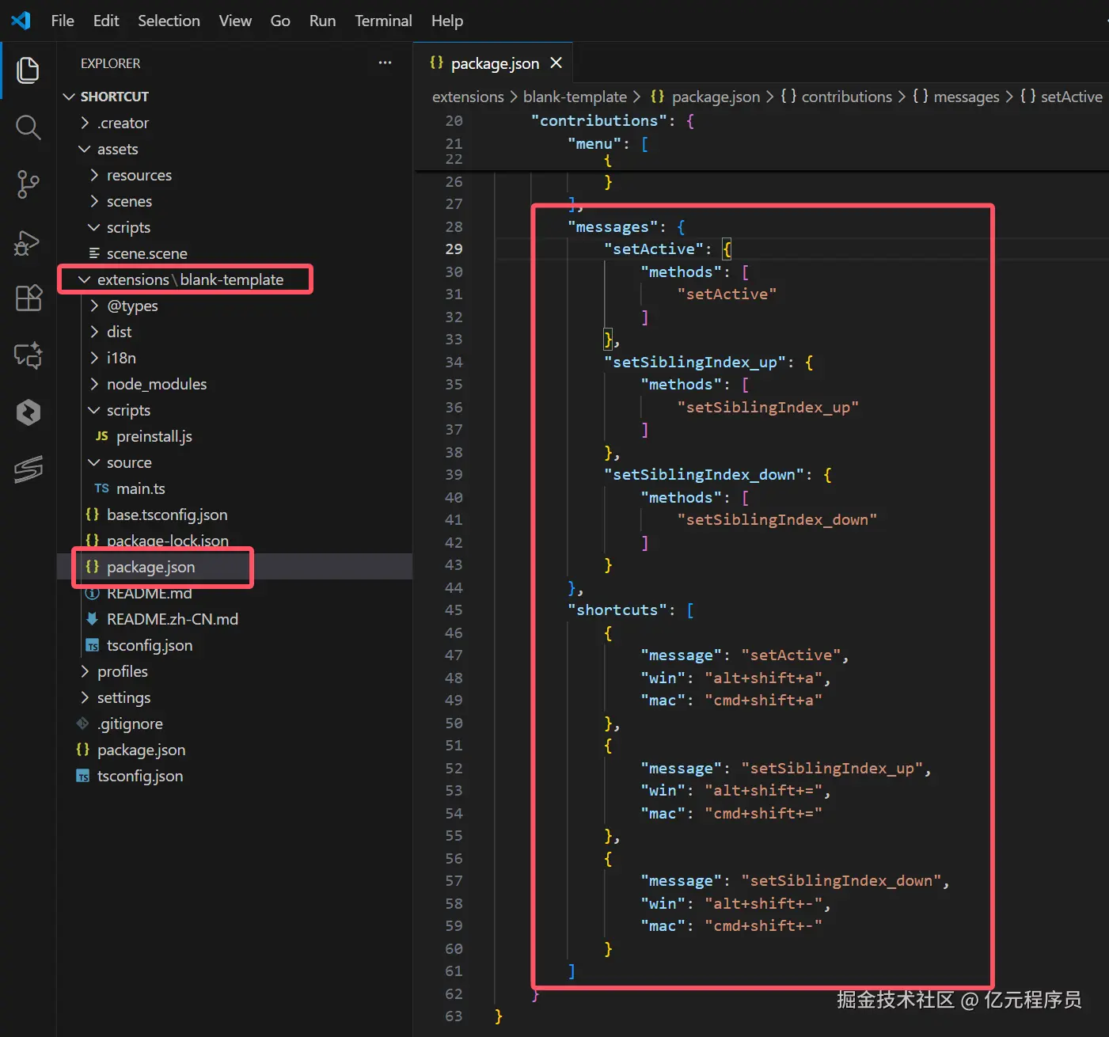Click the "cmd+shift+-" string value
The image size is (1109, 1037).
coord(763,925)
